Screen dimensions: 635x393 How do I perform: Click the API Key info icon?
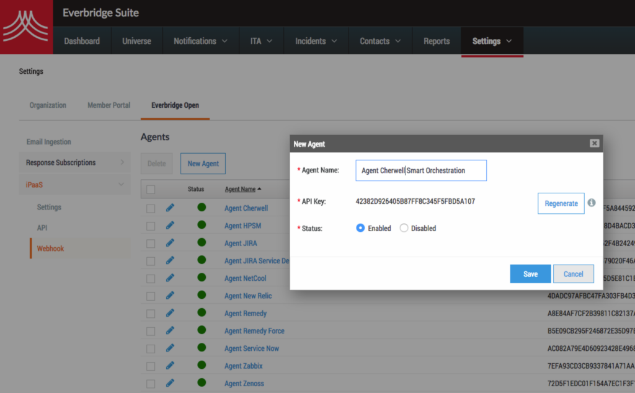click(x=591, y=203)
